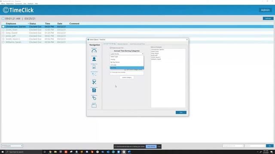275x154 pixels.
Task: Toggle the Enable Accrued Time checkbox
Action: (x=111, y=47)
